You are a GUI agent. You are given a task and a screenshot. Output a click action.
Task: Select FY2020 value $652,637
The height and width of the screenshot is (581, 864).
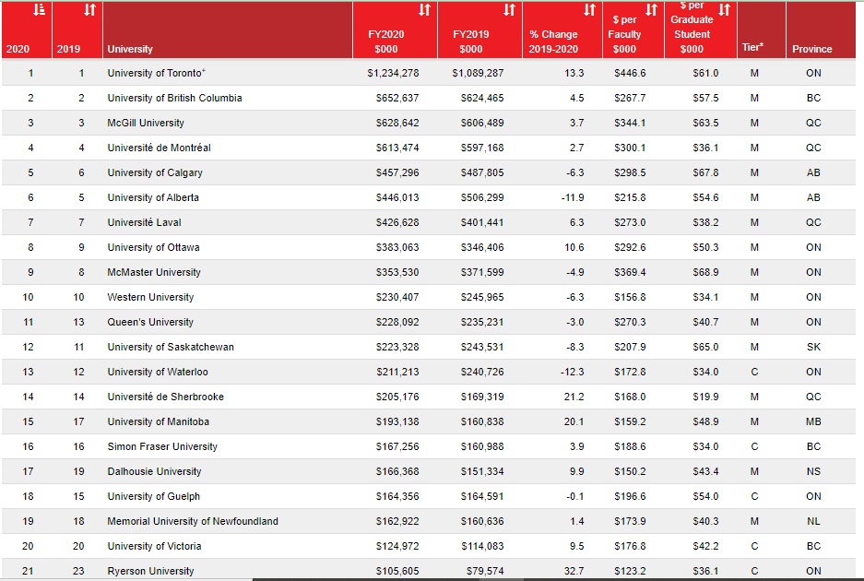click(397, 98)
